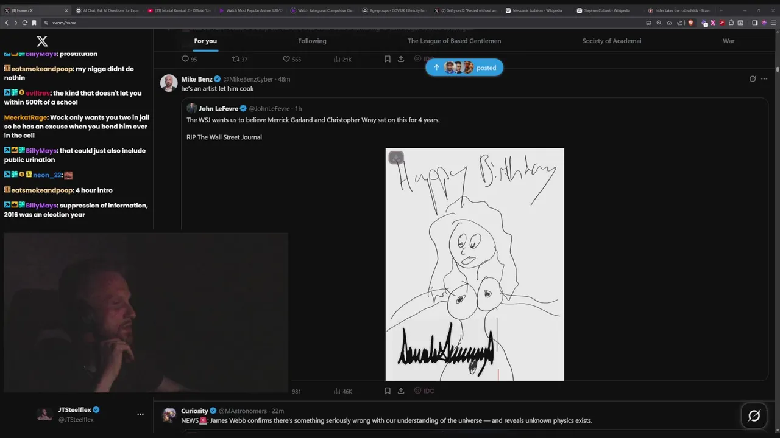Viewport: 780px width, 438px height.
Task: Open @MikeBenzCyber handle link
Action: coord(248,79)
